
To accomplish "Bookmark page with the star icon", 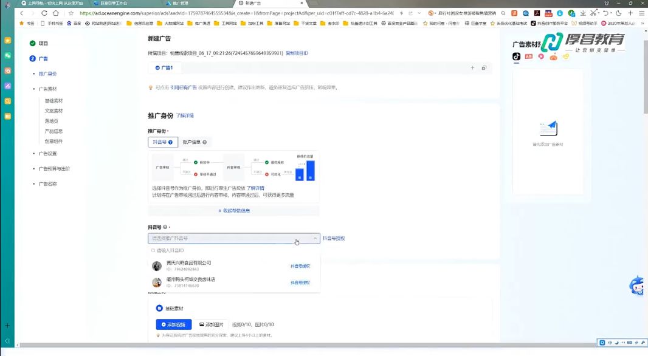I will click(71, 13).
